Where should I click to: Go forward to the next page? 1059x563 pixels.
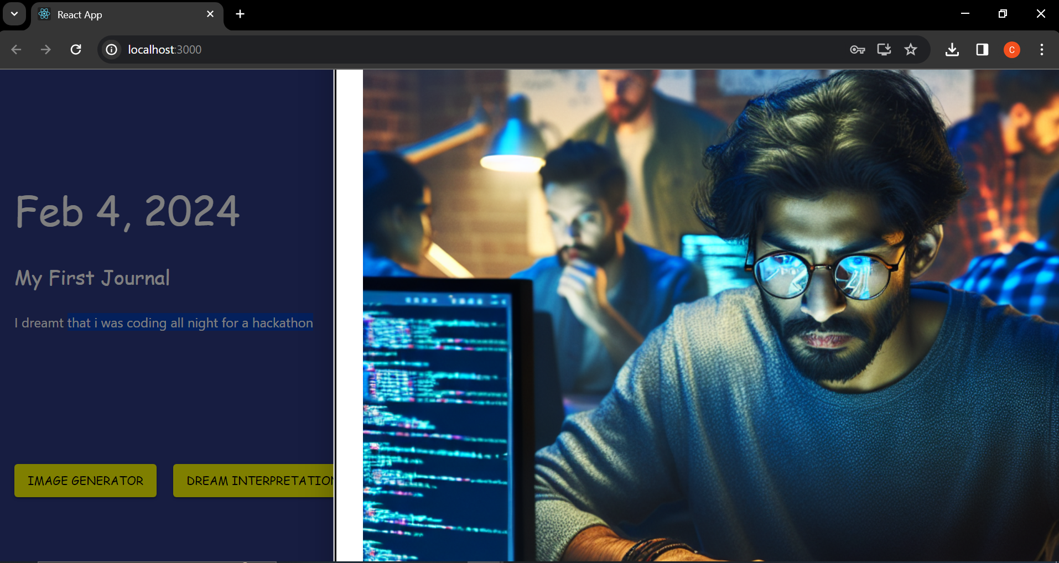(x=46, y=50)
